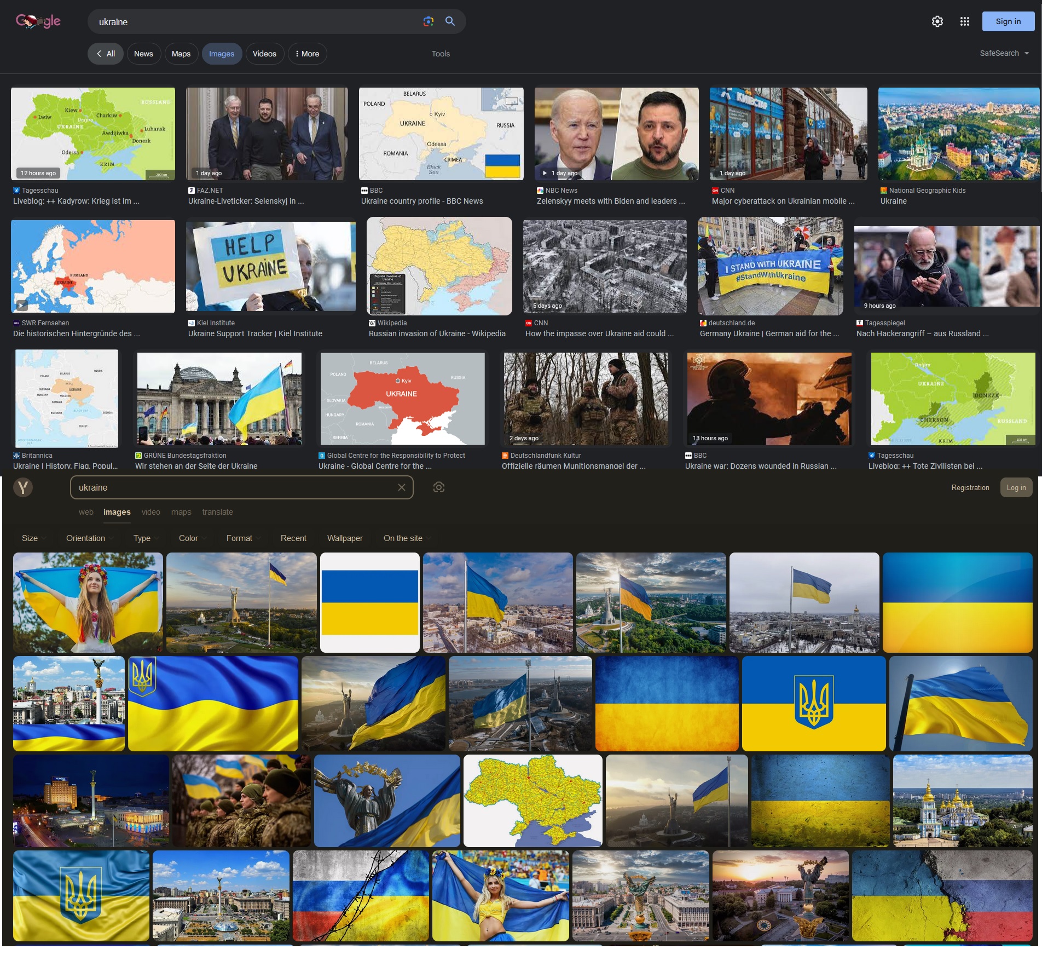Click the Wikipedia favicon under Russian invasion result

point(372,323)
